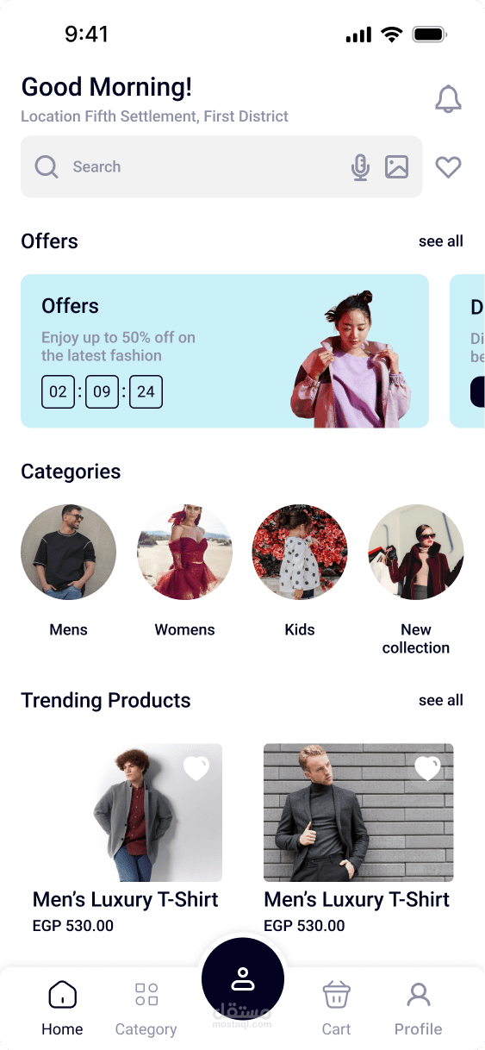Switch to the Category tab
Screen dimensions: 485x1050
[146, 1008]
